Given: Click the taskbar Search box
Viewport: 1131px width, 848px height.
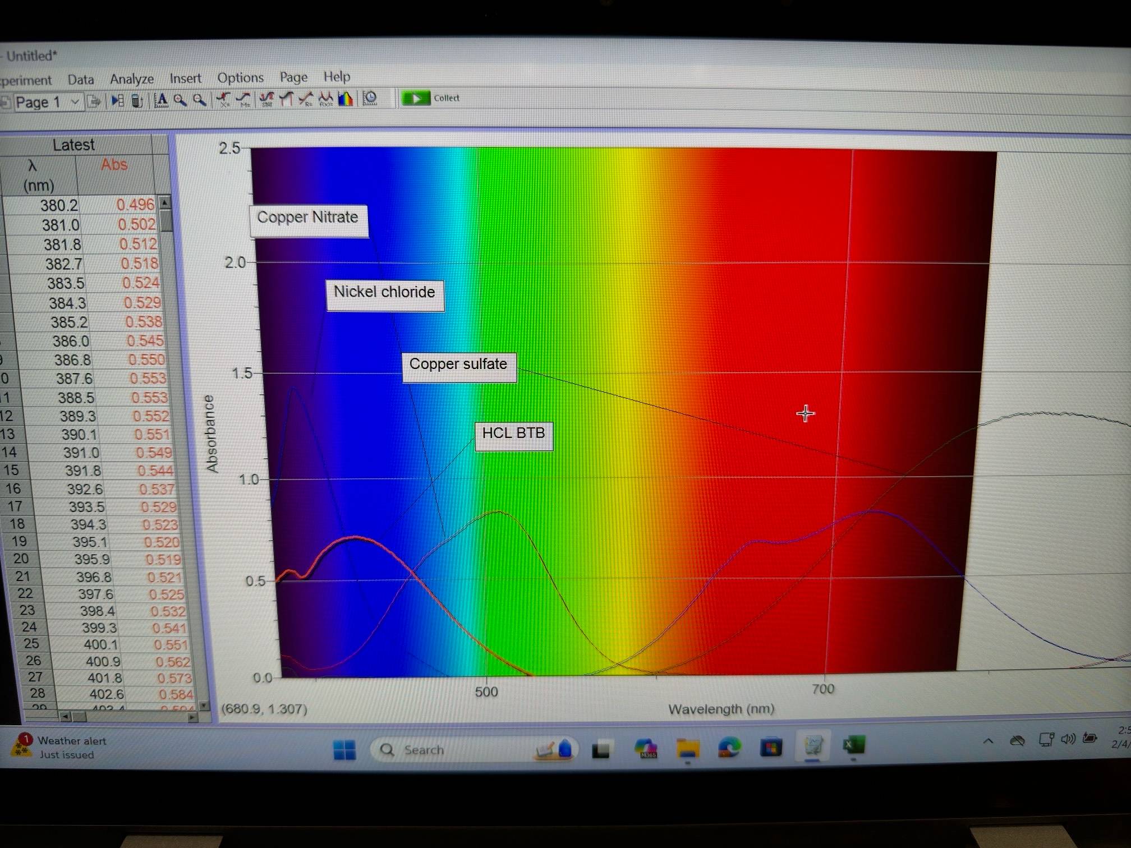Looking at the screenshot, I should (x=474, y=749).
